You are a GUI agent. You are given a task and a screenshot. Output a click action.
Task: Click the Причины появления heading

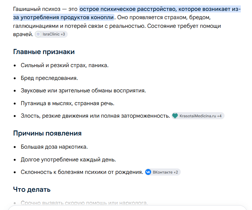47,133
